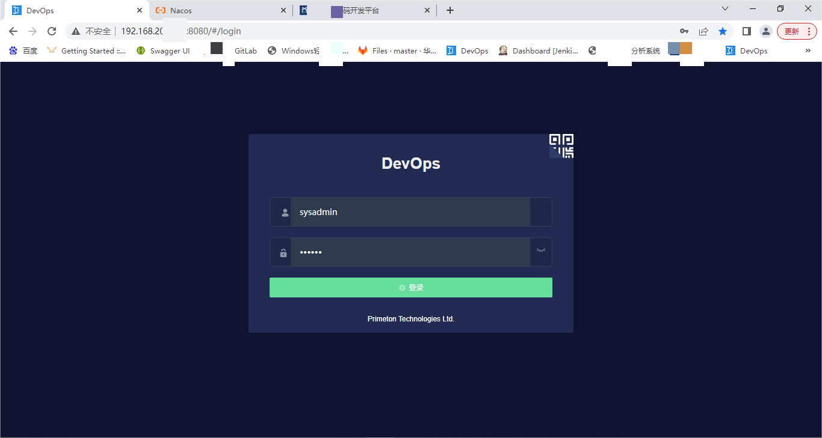Image resolution: width=822 pixels, height=438 pixels.
Task: Open the Swagger UI bookmark
Action: 163,51
